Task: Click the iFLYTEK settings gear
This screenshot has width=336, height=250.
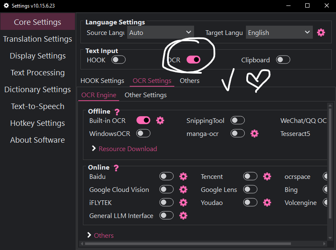Action: coord(183,202)
